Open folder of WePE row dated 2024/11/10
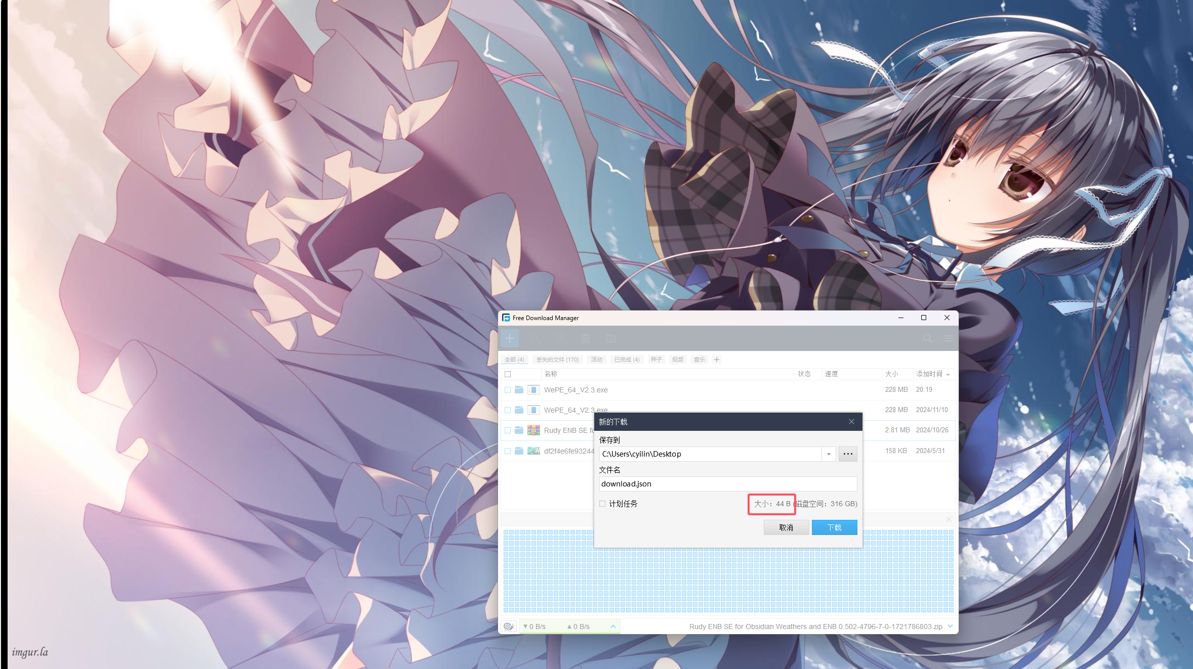This screenshot has height=669, width=1193. 519,410
